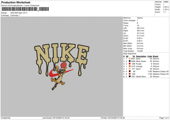The height and width of the screenshot is (120, 170).
Task: Click the 'Description' column header
Action: click(141, 56)
